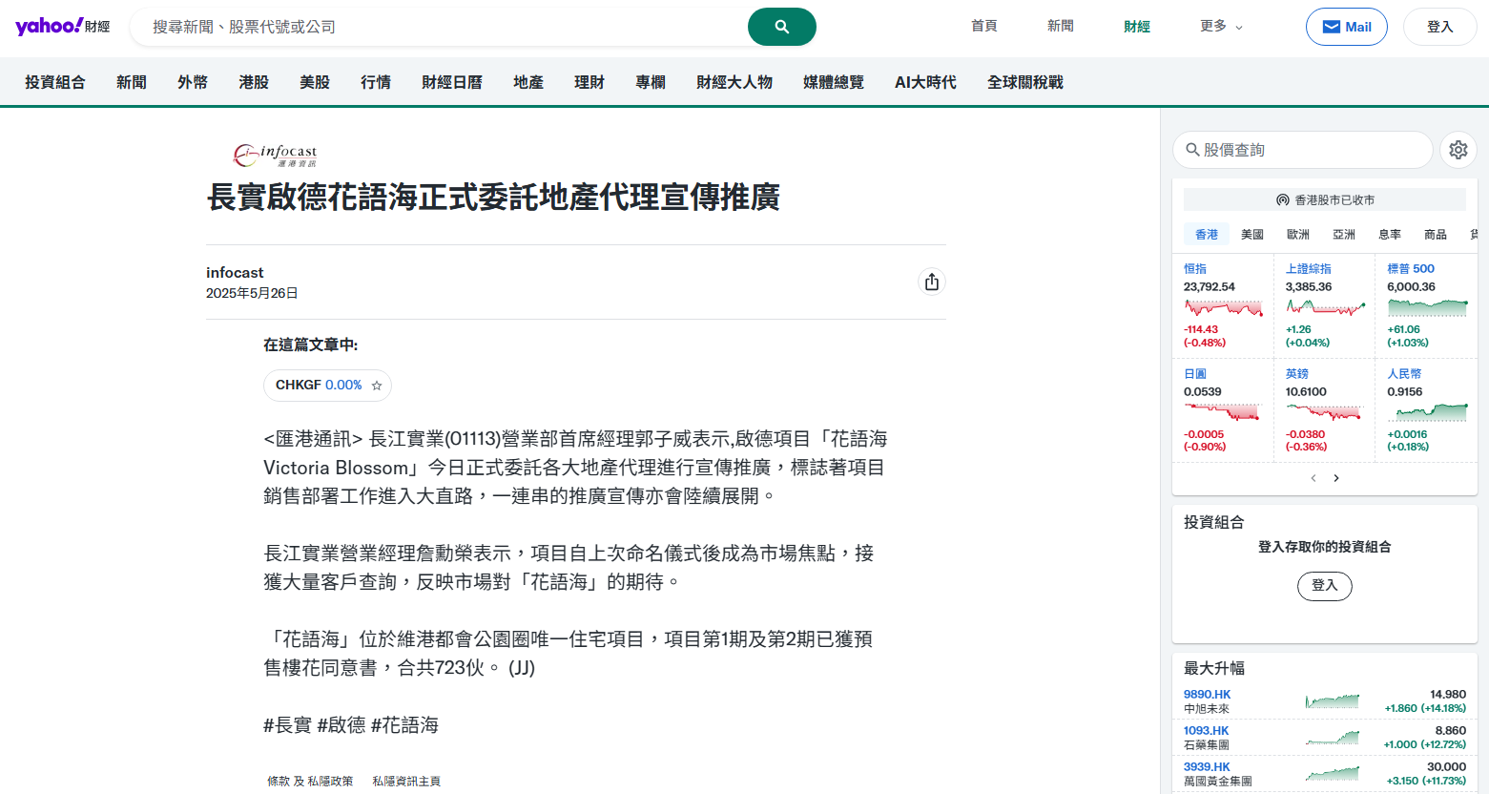Open 1093.HK in top gainers
Screen dimensions: 1489x794
pyautogui.click(x=1207, y=731)
